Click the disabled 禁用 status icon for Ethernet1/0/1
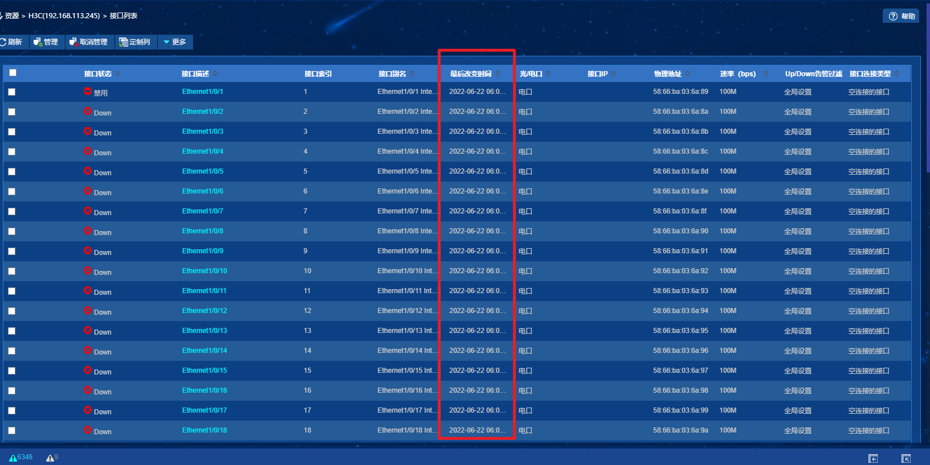Image resolution: width=930 pixels, height=465 pixels. (88, 91)
